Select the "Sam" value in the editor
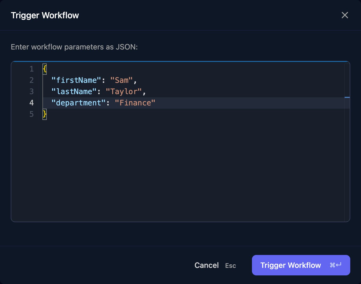361x284 pixels. pyautogui.click(x=121, y=80)
